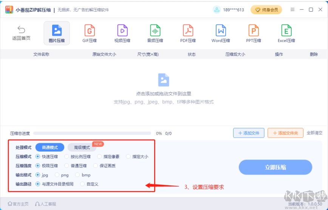328x210 pixels.
Task: Click the 添加文件 button
Action: (x=249, y=133)
